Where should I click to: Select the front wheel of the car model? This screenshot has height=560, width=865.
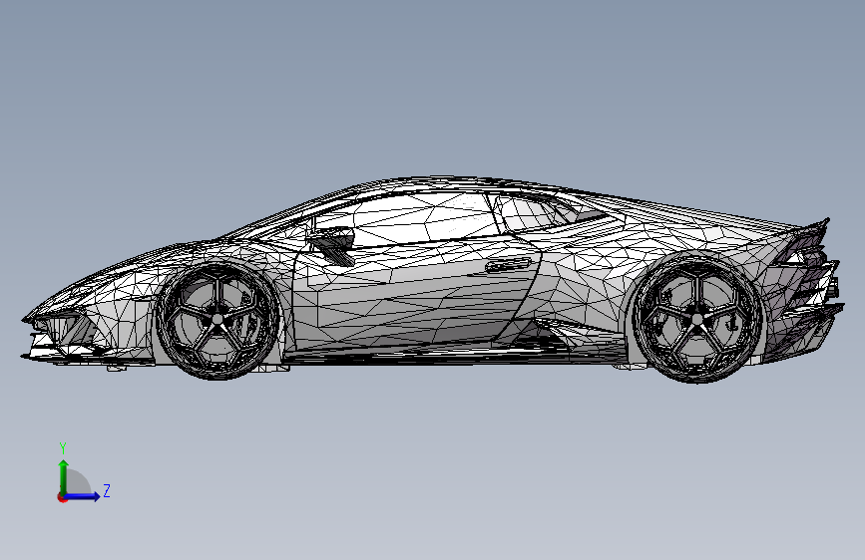coord(217,319)
